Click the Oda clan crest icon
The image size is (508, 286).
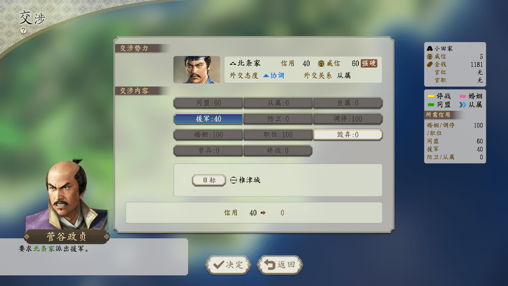(x=430, y=48)
